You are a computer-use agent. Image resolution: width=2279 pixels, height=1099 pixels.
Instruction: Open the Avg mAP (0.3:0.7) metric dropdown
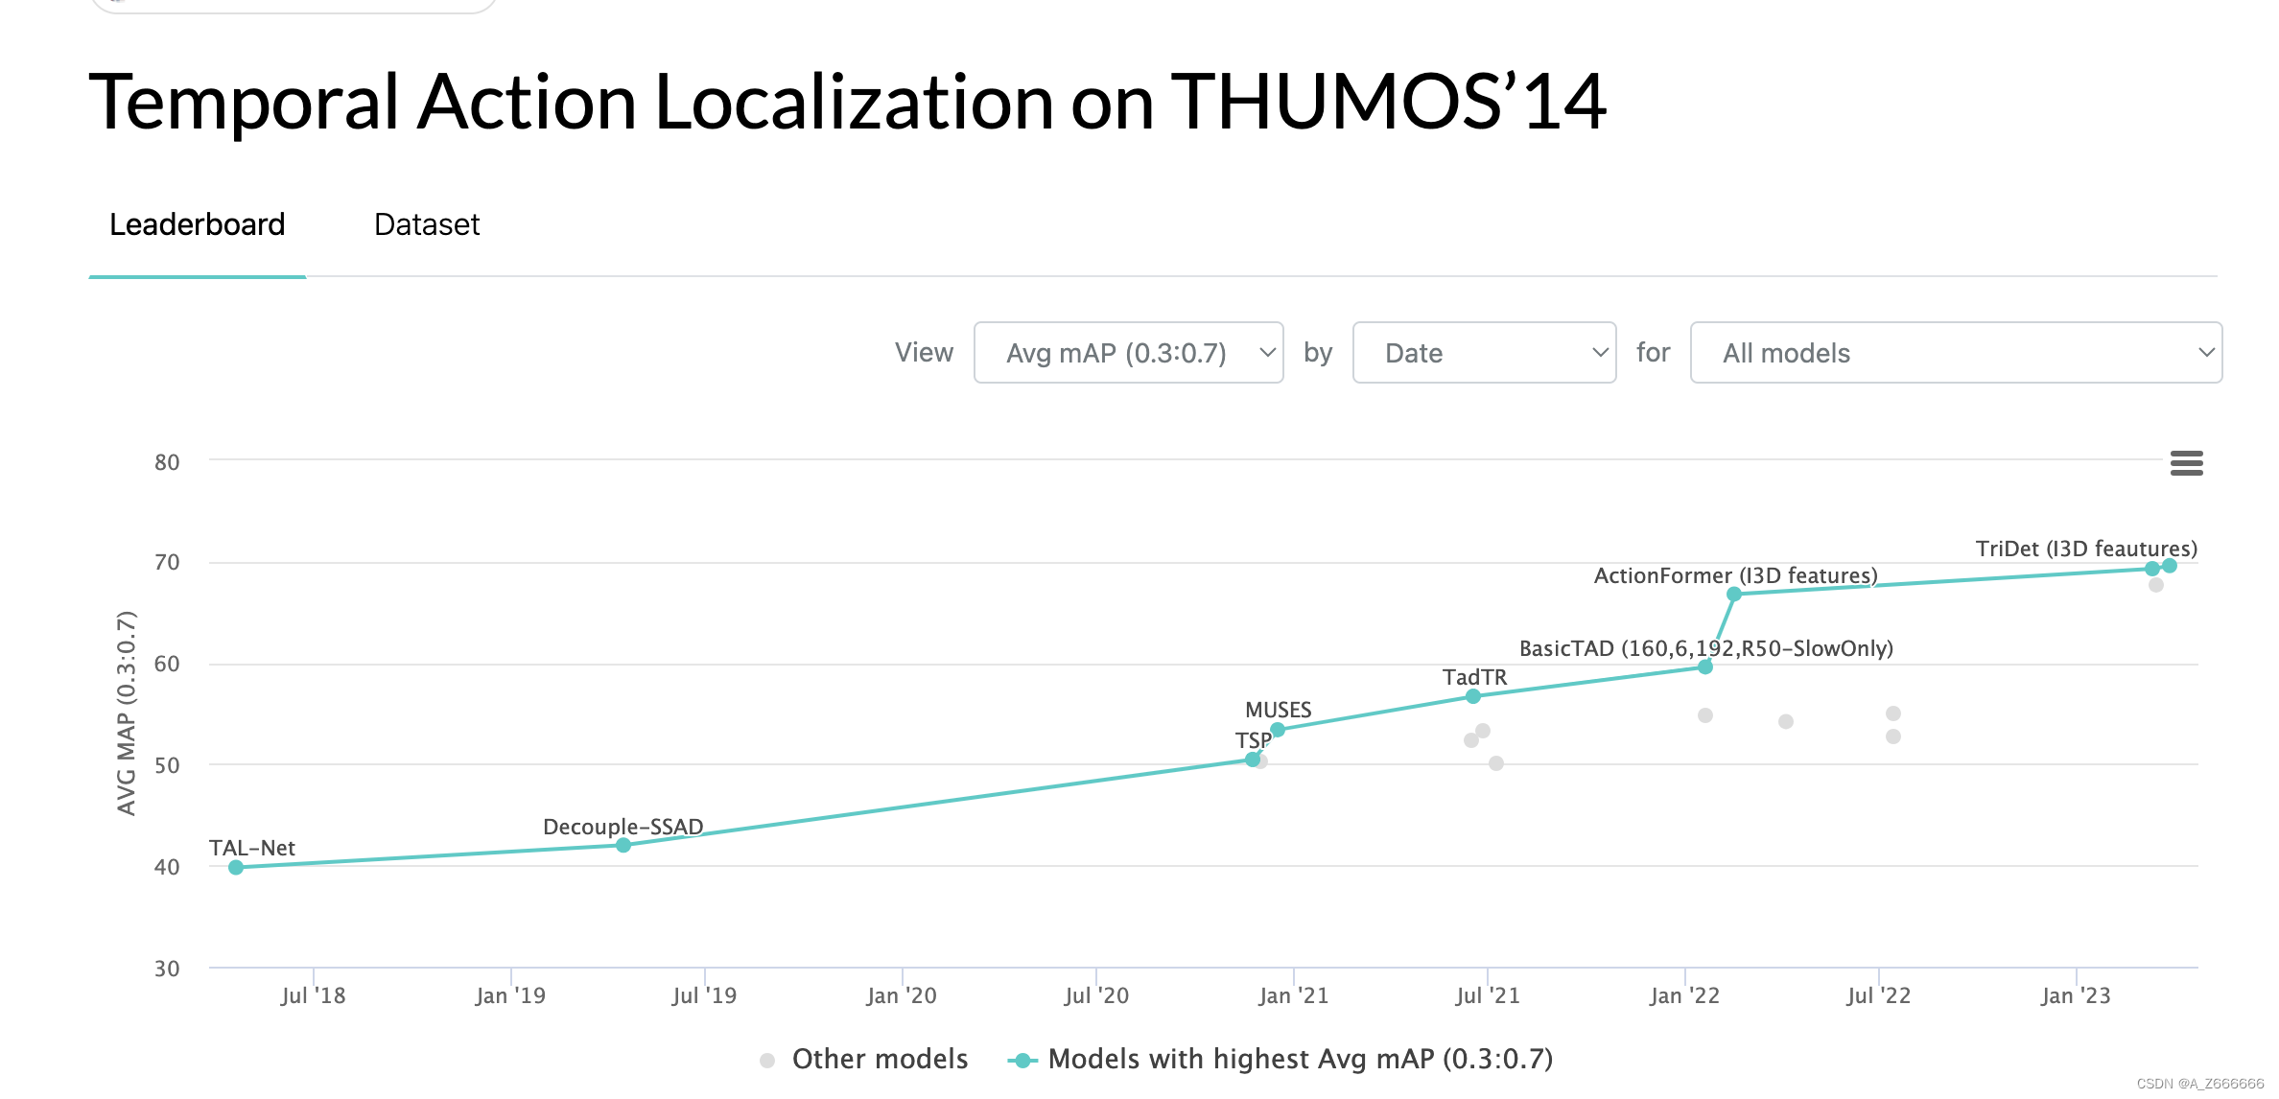pos(1128,353)
